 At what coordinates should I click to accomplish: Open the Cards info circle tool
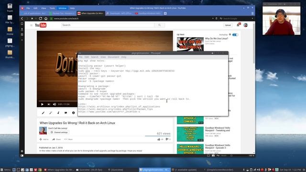73,113
